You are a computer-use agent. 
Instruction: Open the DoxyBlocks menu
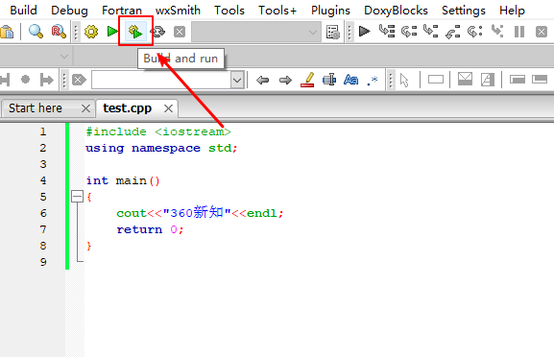click(x=396, y=11)
